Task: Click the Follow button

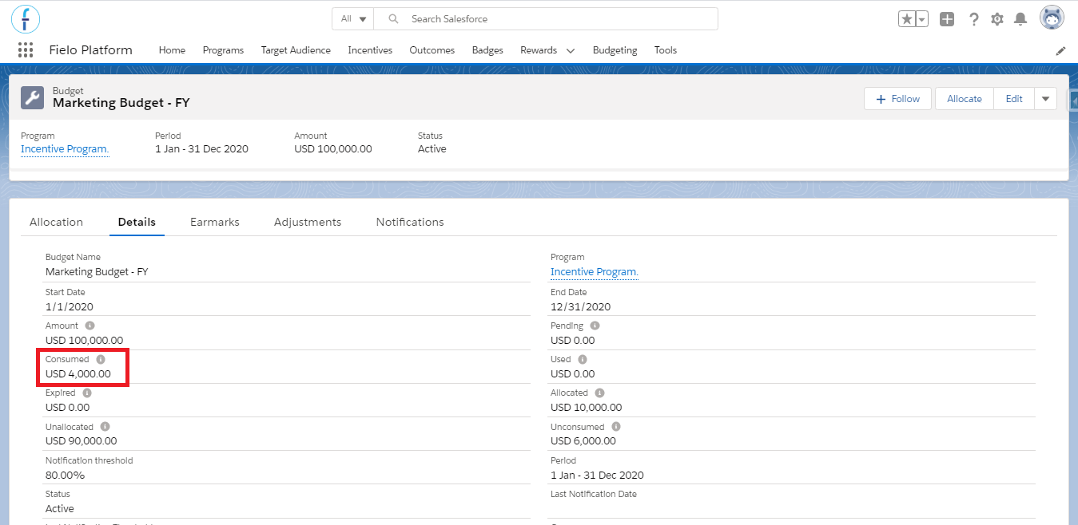Action: (898, 99)
